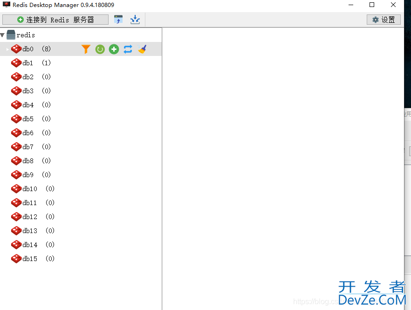Click the red Redis icon beside db14
The height and width of the screenshot is (310, 411).
point(16,245)
